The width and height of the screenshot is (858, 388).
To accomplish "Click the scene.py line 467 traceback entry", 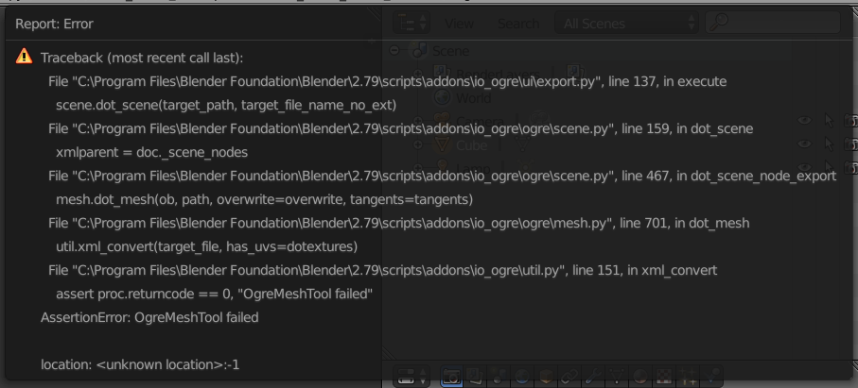I will click(x=442, y=176).
